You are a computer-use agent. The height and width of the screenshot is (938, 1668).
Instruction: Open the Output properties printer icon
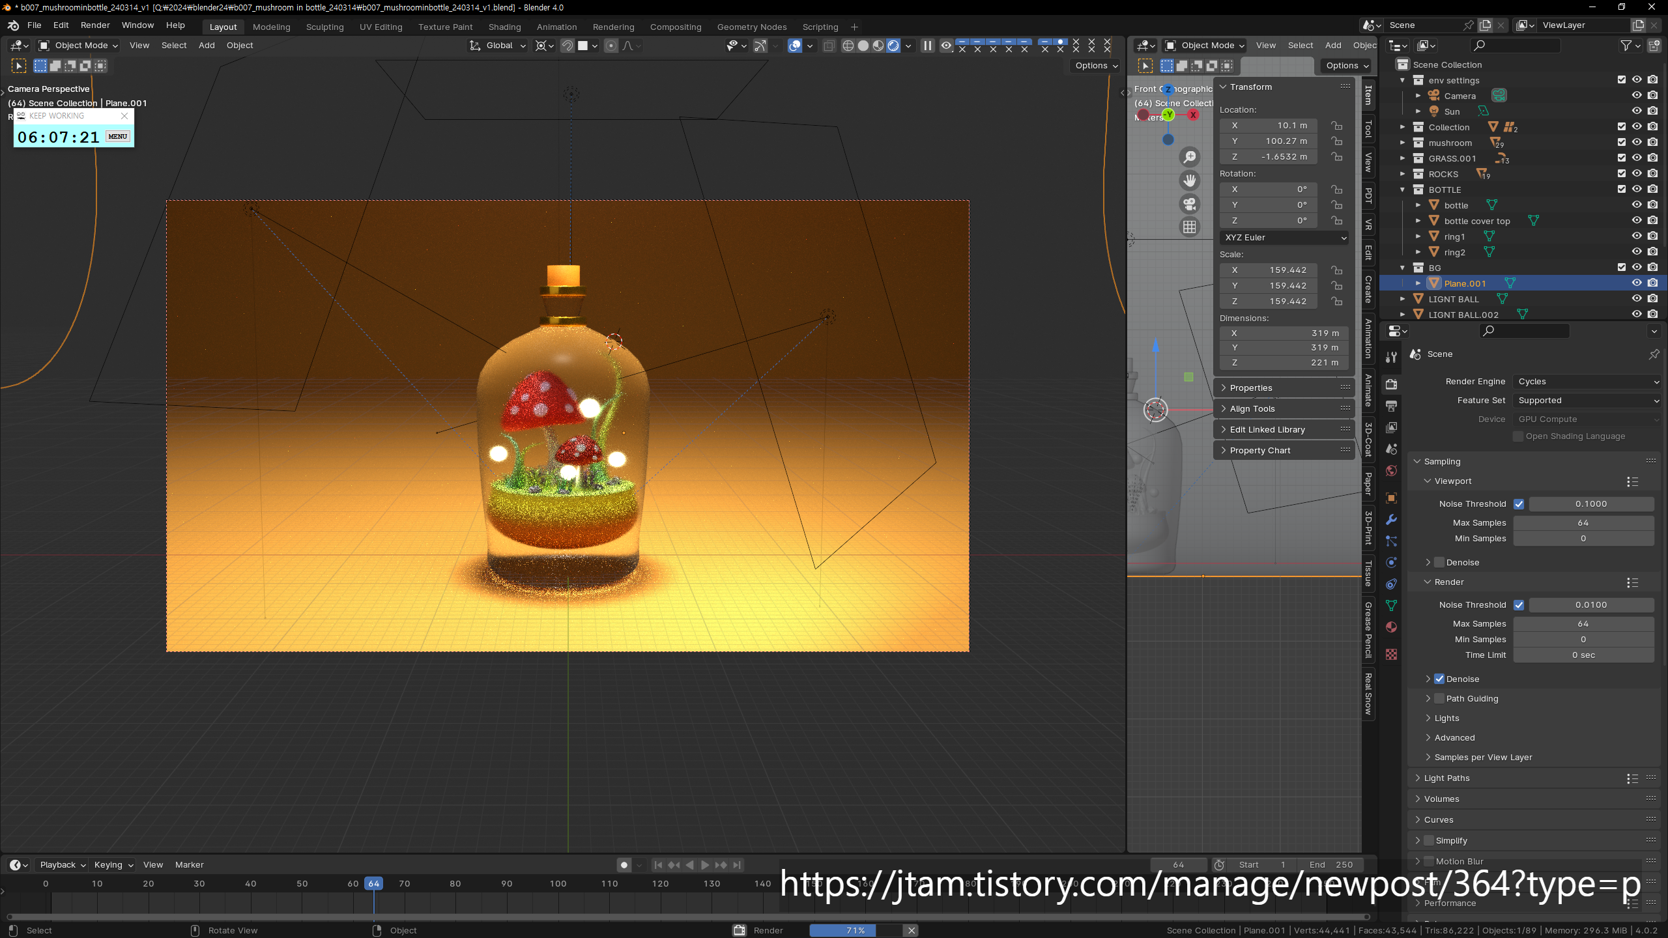point(1391,406)
